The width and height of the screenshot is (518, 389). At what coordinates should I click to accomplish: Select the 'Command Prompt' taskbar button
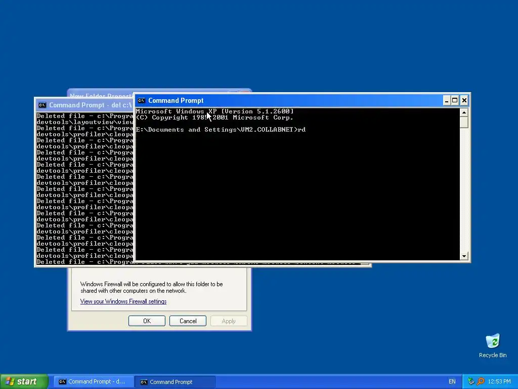(176, 382)
